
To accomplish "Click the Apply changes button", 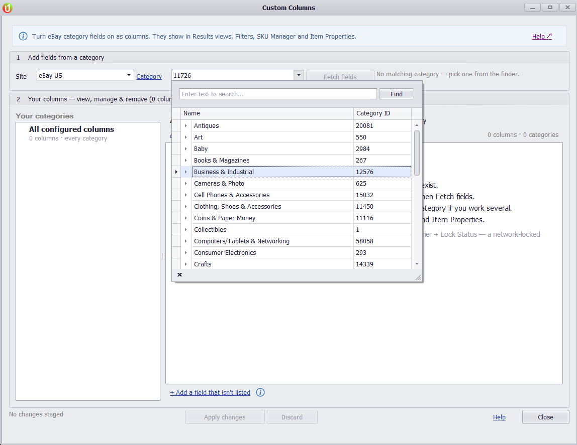I will [225, 417].
